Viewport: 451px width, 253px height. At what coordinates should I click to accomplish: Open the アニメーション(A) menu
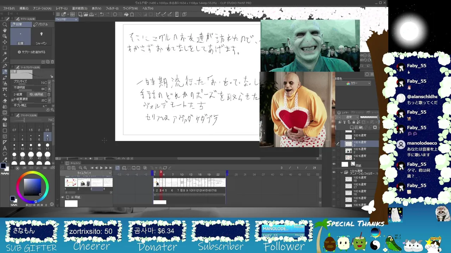click(x=42, y=8)
